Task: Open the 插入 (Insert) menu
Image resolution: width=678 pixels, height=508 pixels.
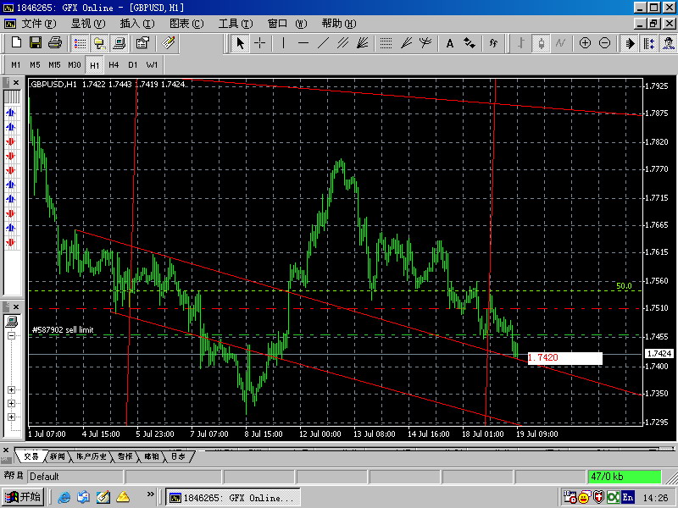Action: 136,24
